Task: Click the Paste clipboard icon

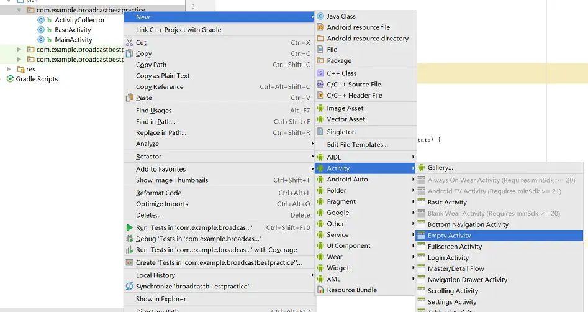Action: 129,98
